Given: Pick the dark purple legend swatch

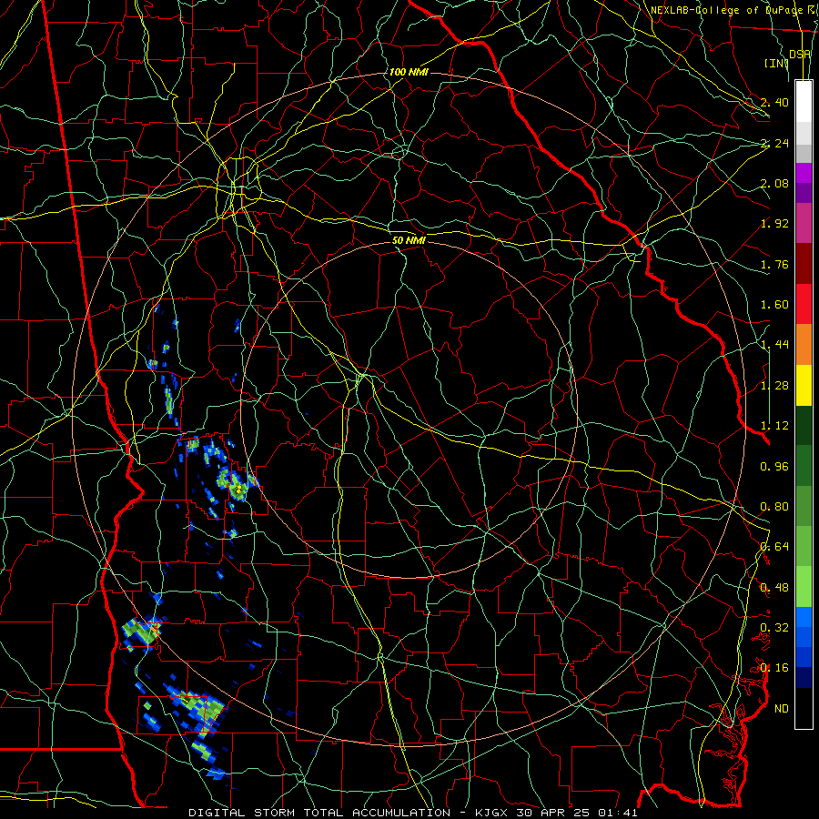Looking at the screenshot, I should pos(804,193).
